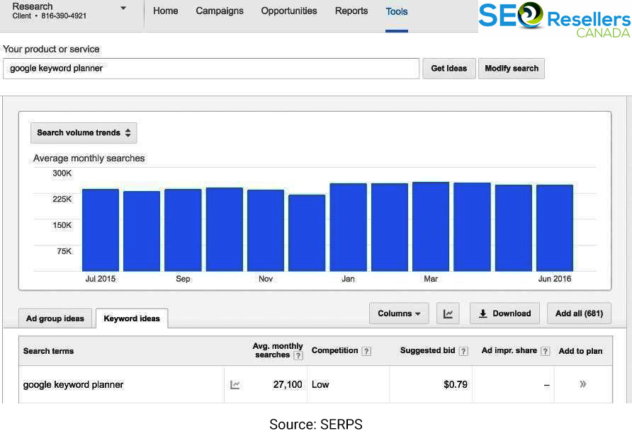Click the Avg. monthly searches column header
This screenshot has width=632, height=443.
click(278, 350)
